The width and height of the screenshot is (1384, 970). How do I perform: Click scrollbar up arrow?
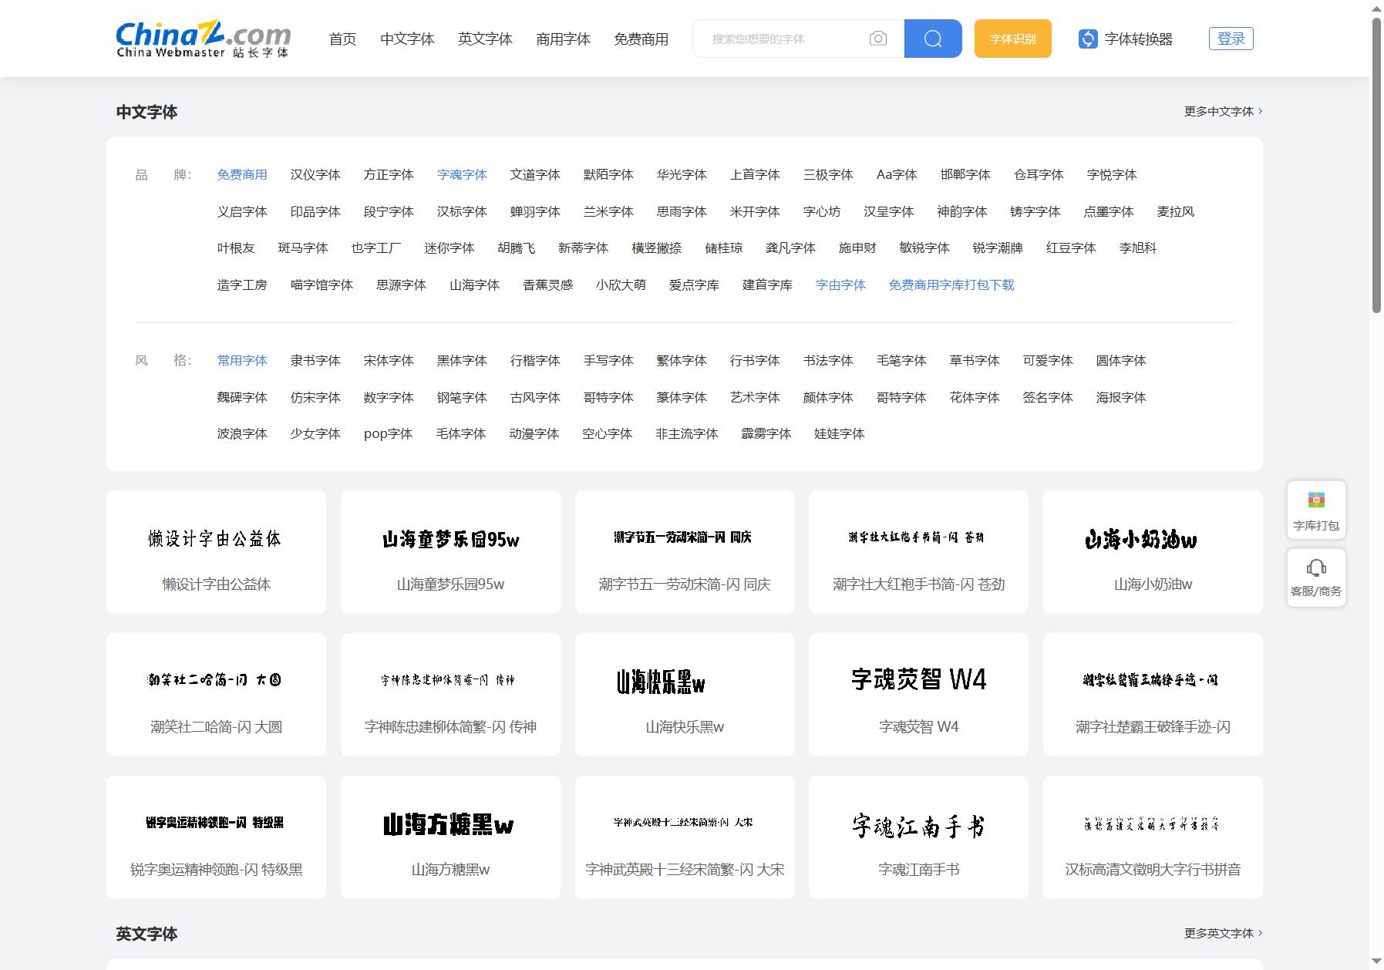[x=1376, y=7]
